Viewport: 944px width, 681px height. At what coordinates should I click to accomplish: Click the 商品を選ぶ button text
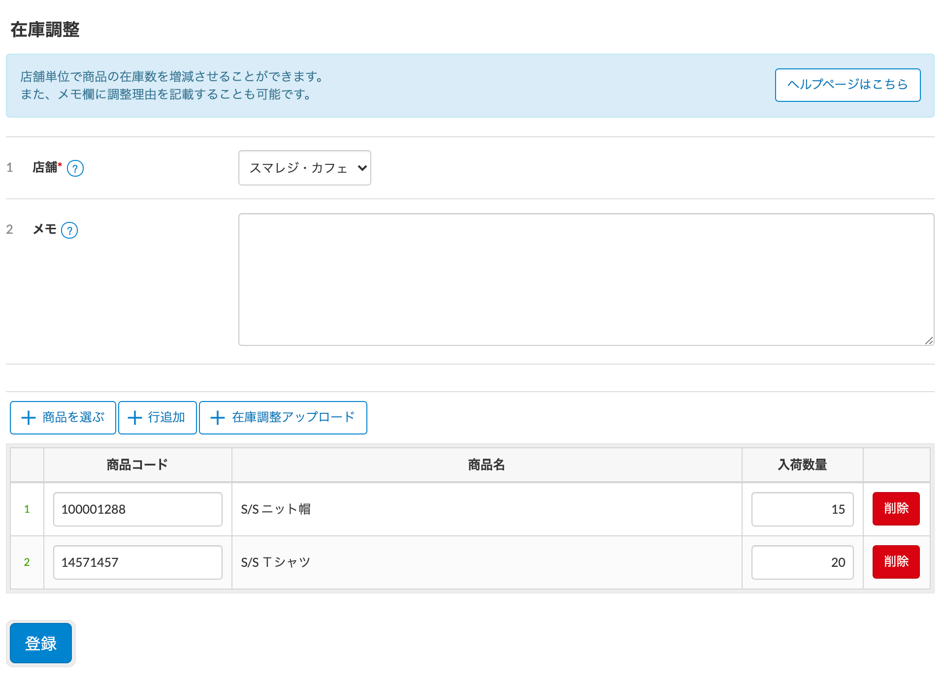(73, 417)
